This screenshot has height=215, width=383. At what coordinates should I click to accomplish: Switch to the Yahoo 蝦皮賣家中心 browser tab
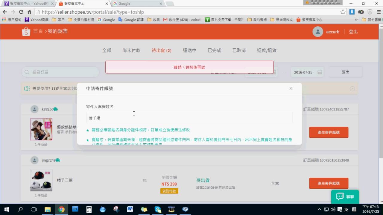click(28, 4)
